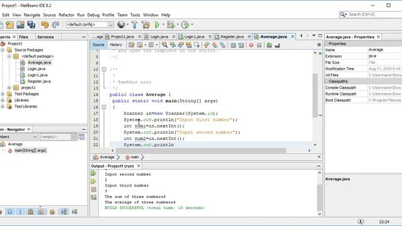Show the opened documents list arrow
The image size is (402, 226).
[314, 36]
